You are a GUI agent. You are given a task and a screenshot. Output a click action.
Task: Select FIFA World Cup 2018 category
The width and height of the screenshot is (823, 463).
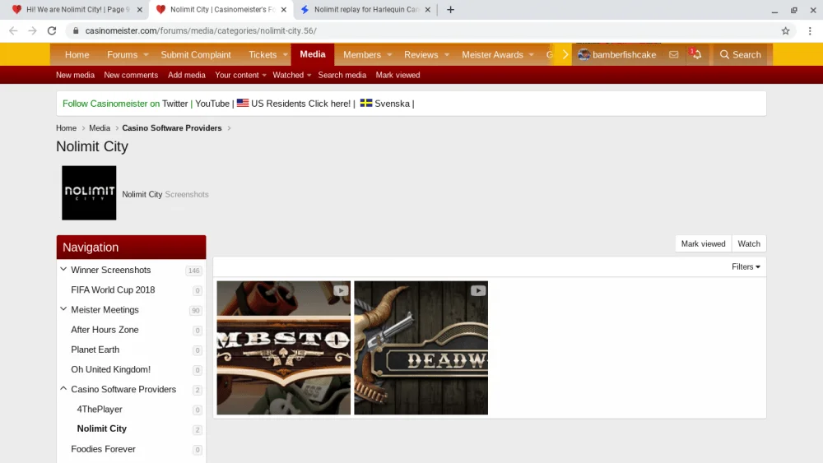pyautogui.click(x=113, y=290)
